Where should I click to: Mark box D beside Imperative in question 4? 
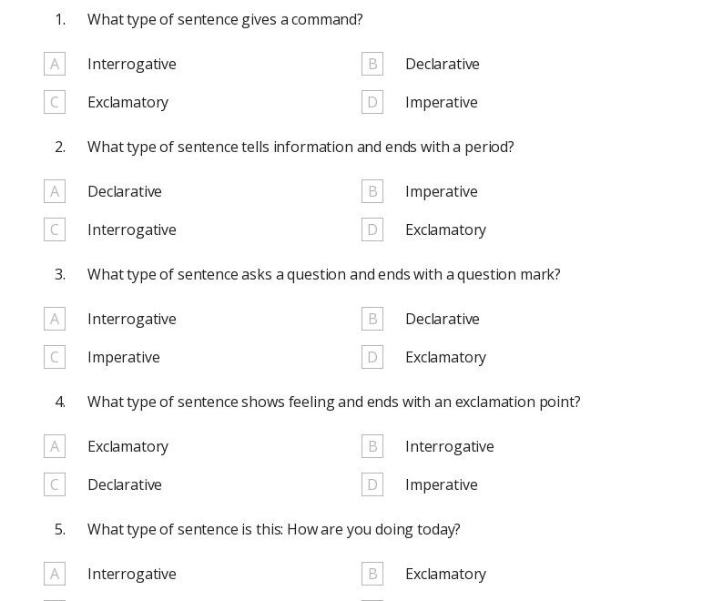[372, 484]
